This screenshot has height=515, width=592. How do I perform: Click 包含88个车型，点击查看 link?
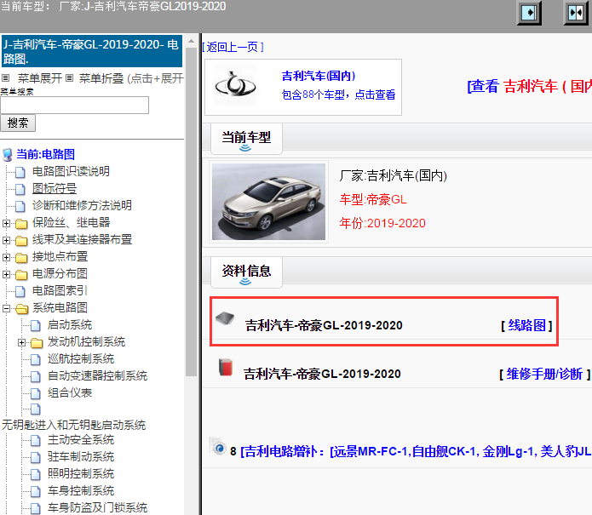(338, 94)
